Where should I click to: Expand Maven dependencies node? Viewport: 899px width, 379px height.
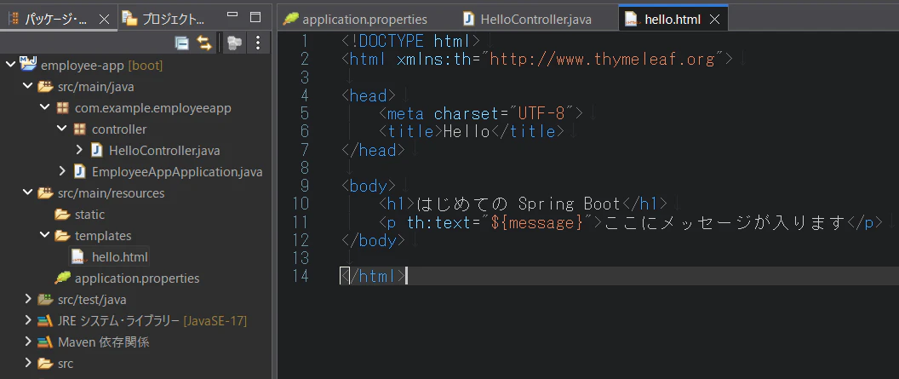click(27, 342)
